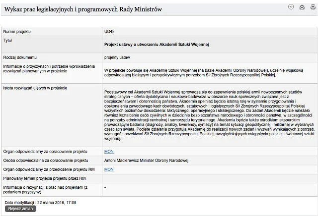The image size is (318, 216).
Task: Click the paragraph starting 'Podstawowy cel Akademii'
Action: [209, 115]
